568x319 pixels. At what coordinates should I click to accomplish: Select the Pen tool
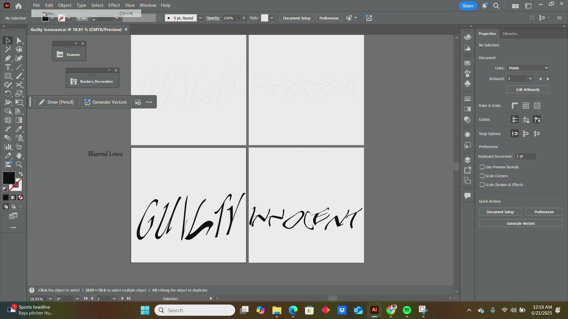[8, 58]
